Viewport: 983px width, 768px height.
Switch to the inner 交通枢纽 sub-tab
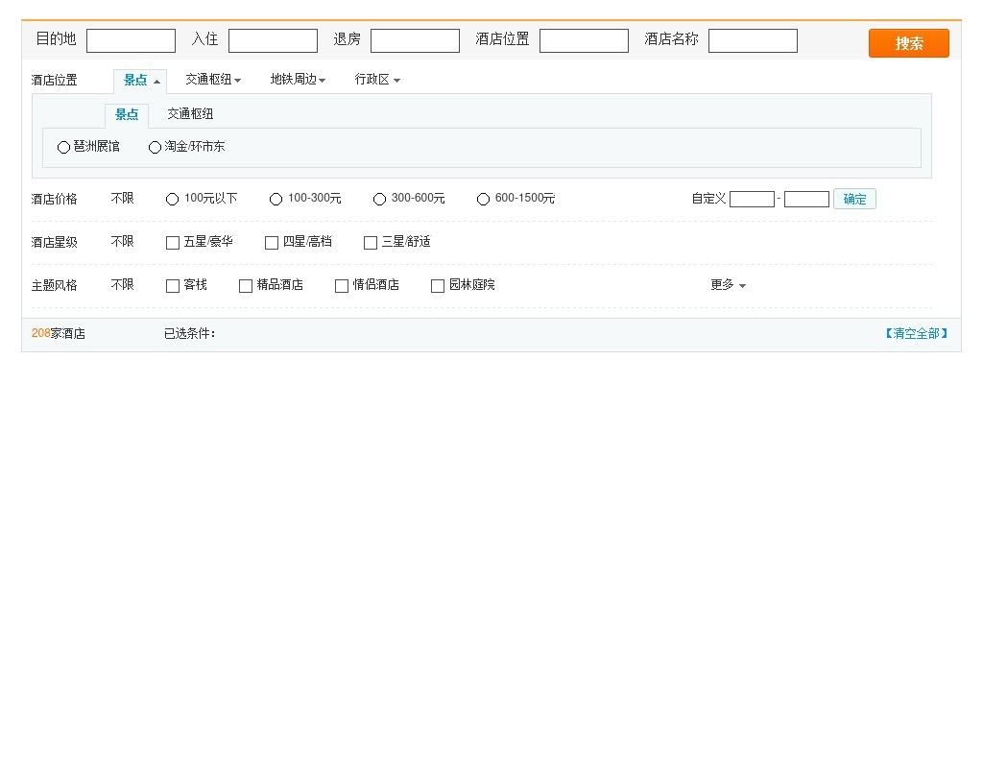tap(190, 114)
